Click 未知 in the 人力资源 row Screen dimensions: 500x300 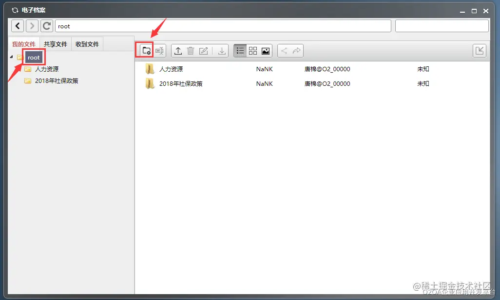pos(423,69)
